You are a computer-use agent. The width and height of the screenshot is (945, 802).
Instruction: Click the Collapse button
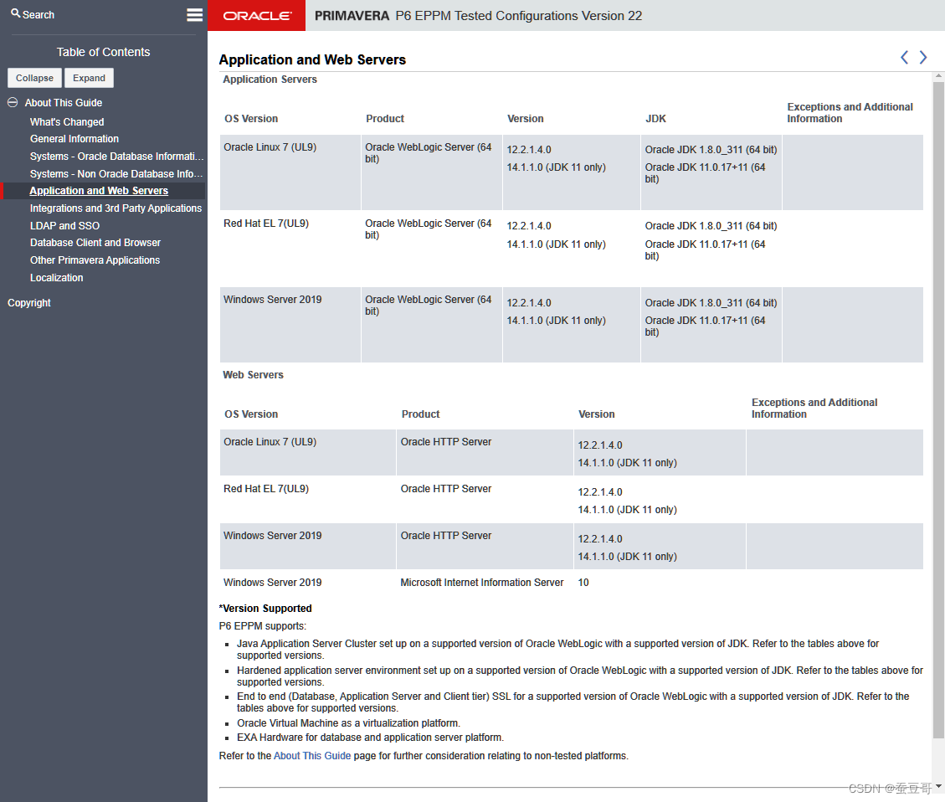[x=34, y=78]
